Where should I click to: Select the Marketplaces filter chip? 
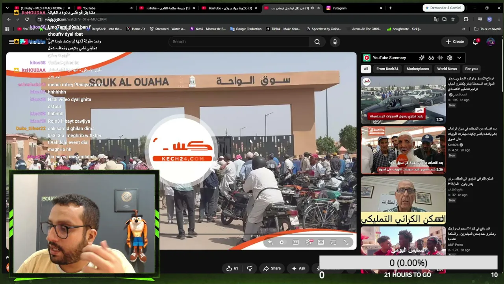[418, 69]
